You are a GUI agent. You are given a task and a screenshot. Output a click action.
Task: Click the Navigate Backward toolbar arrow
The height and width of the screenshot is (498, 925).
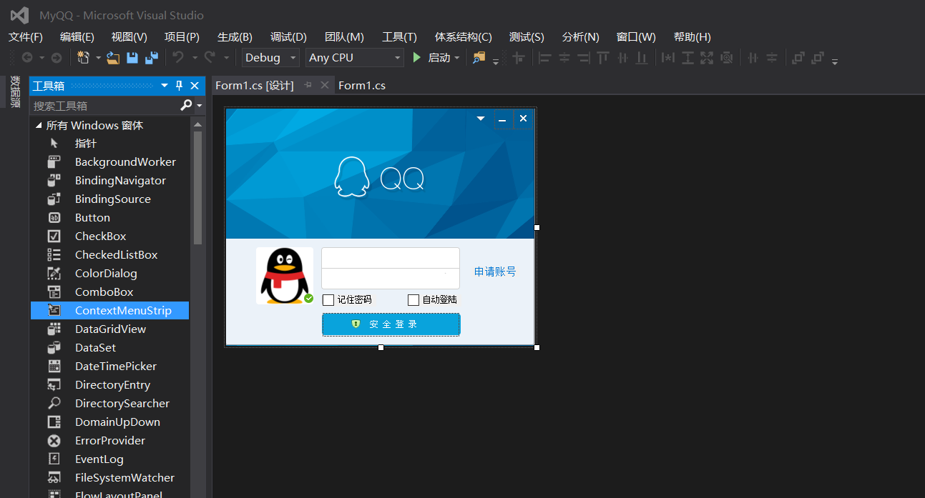tap(27, 58)
